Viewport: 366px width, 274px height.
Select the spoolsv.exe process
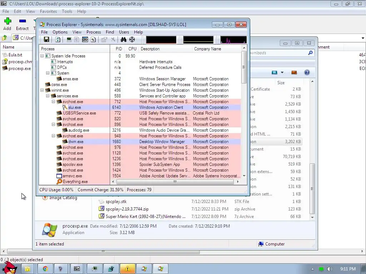[x=140, y=164]
